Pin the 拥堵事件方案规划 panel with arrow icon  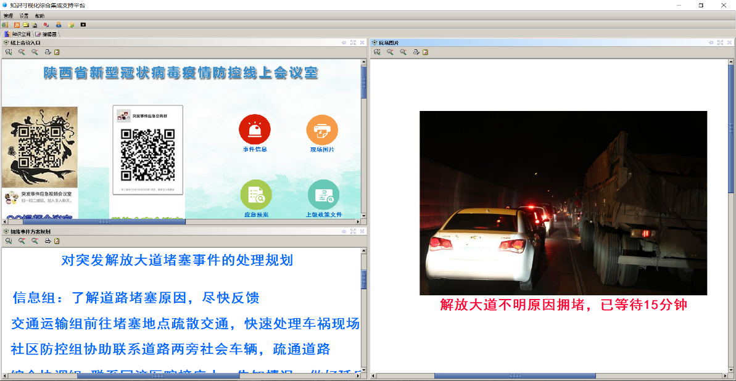click(344, 232)
